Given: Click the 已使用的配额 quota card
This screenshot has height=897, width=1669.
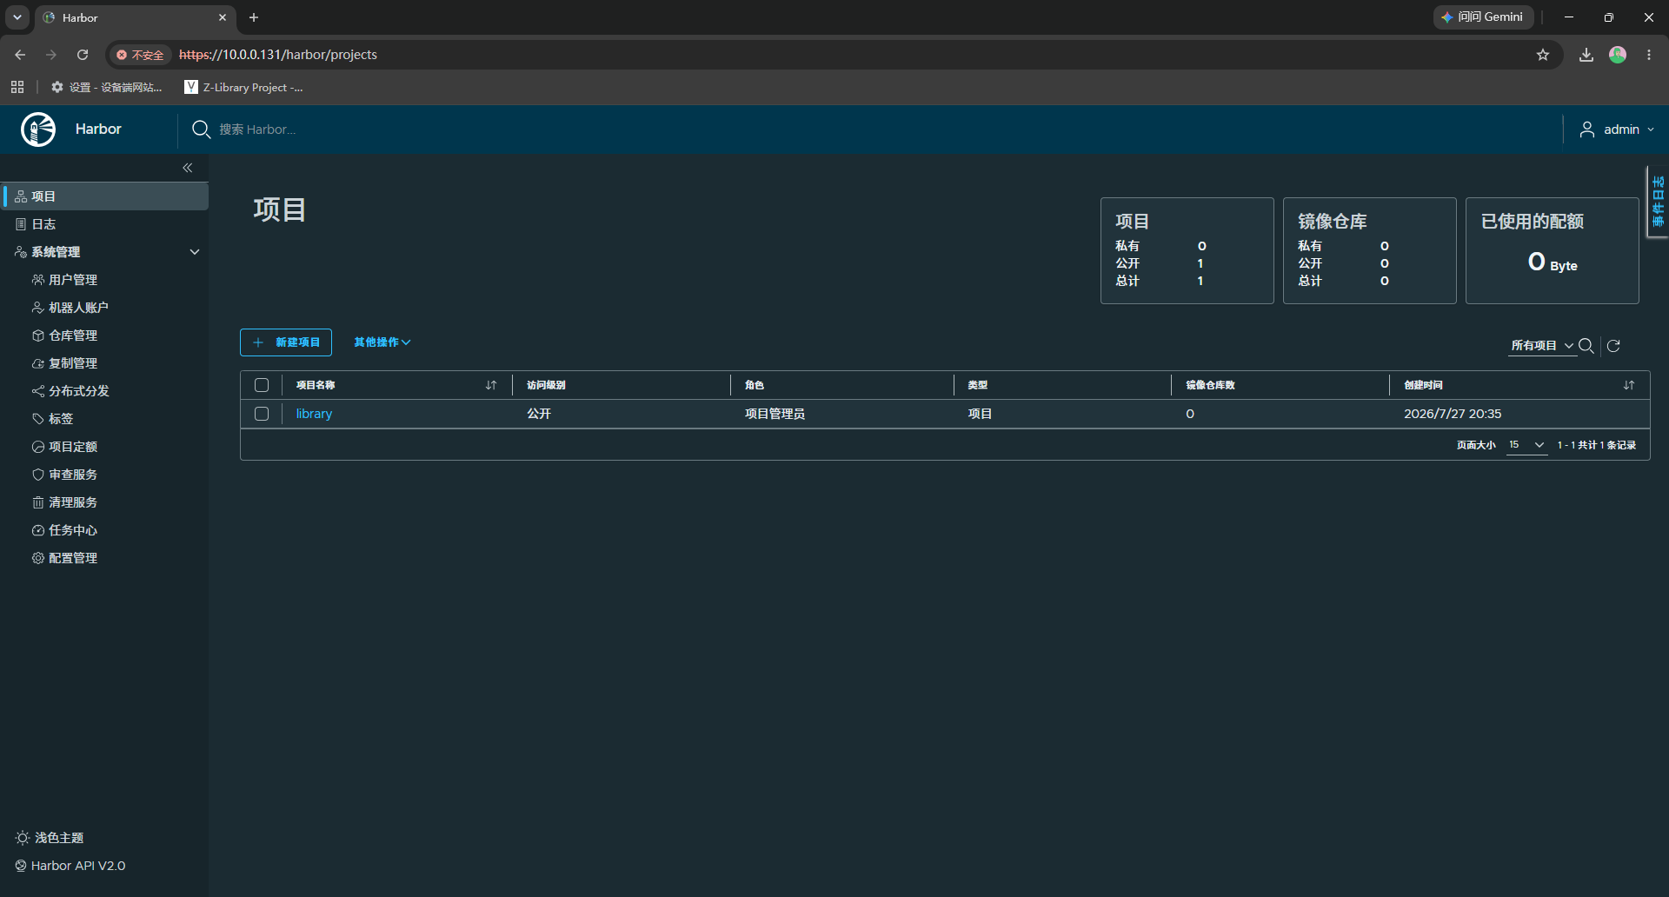Looking at the screenshot, I should point(1553,251).
